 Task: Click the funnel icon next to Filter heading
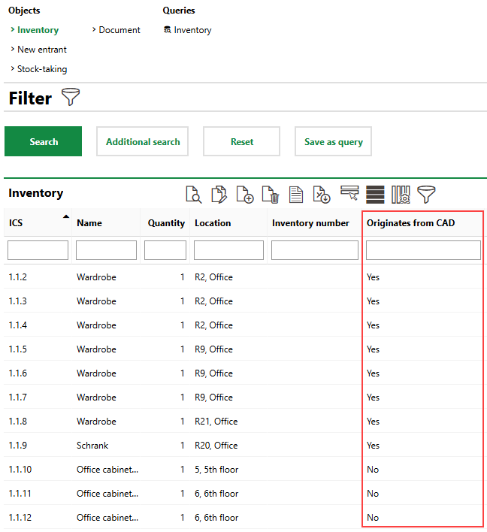click(x=71, y=98)
